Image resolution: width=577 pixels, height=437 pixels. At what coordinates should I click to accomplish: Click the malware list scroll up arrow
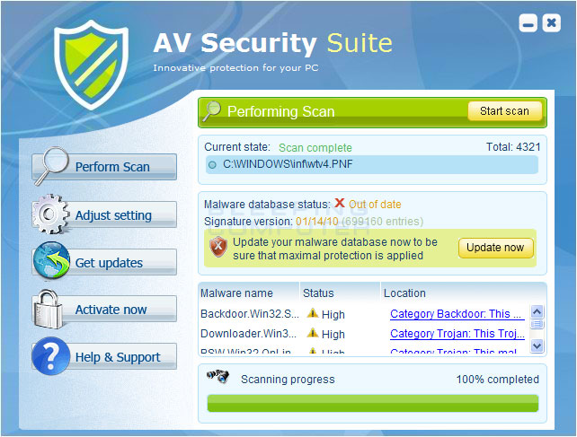click(x=537, y=312)
